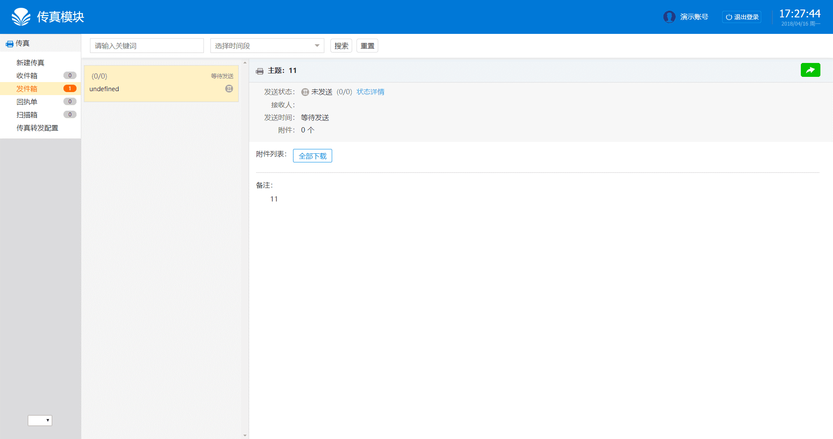Select 回执单 in the sidebar
Image resolution: width=833 pixels, height=439 pixels.
click(x=27, y=102)
